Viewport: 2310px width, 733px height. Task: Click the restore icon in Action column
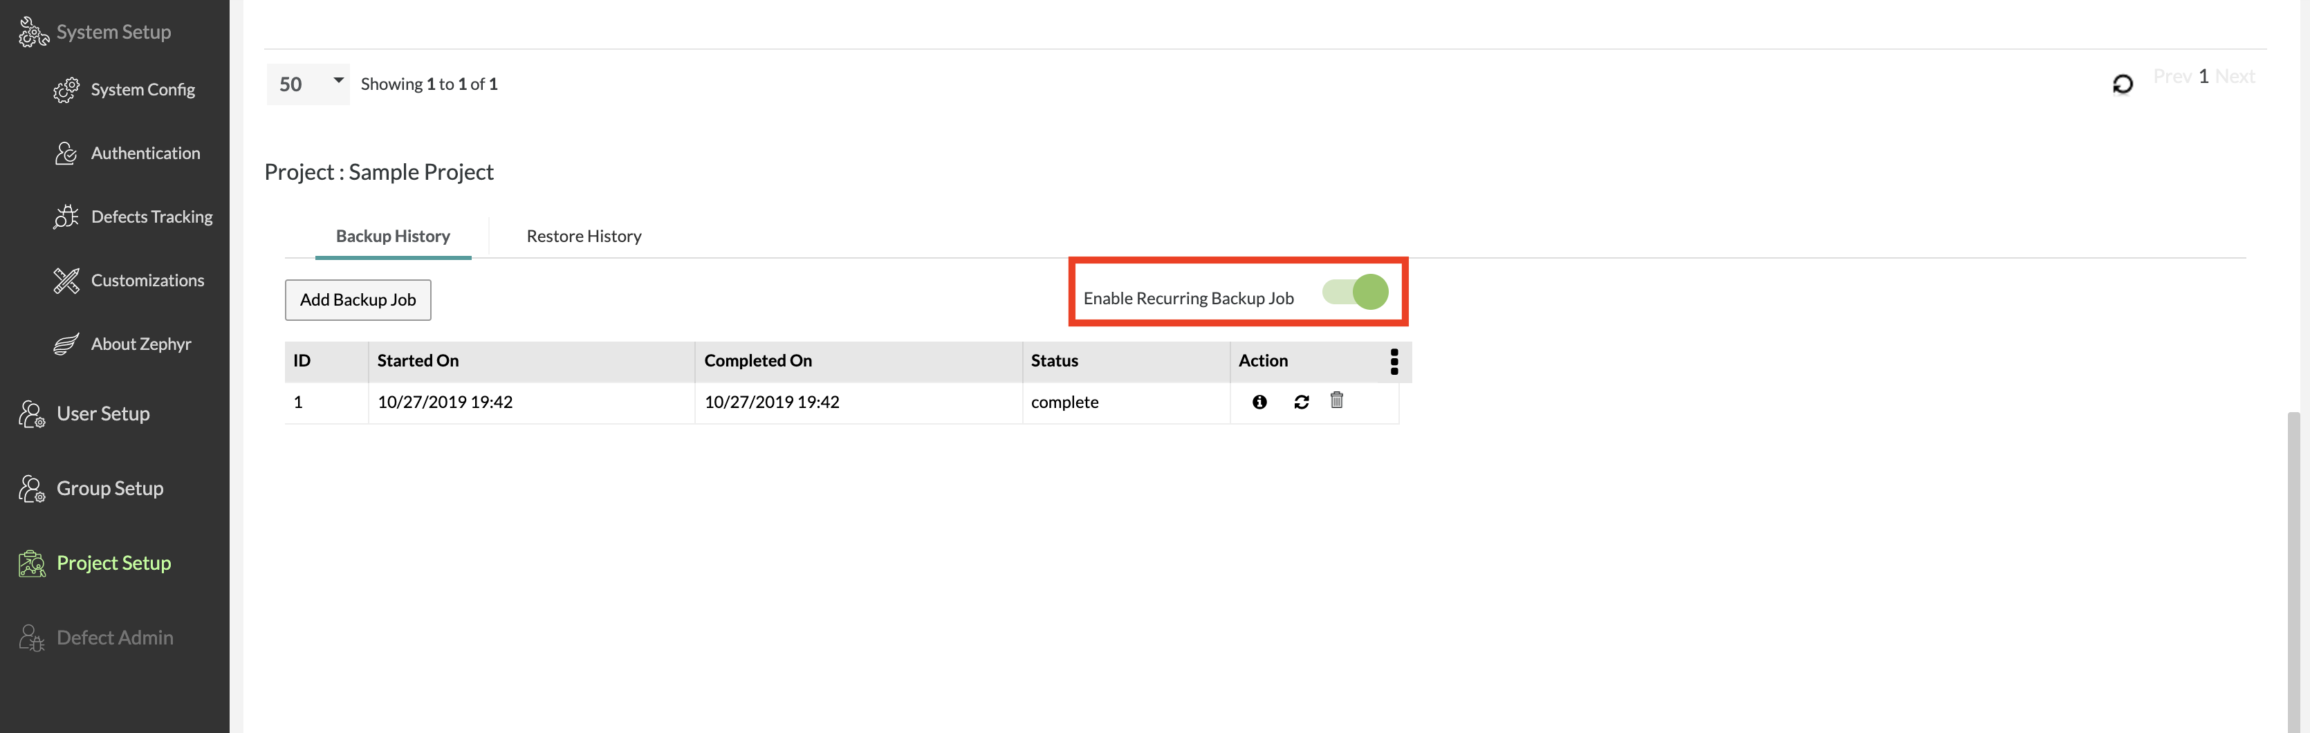[1301, 402]
